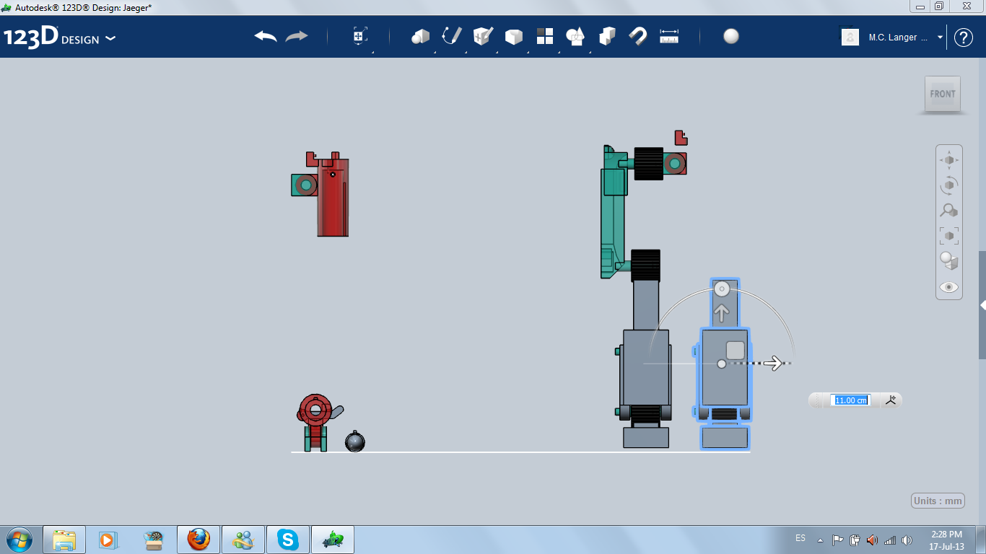Image resolution: width=986 pixels, height=554 pixels.
Task: Click the icon beside the distance field
Action: pyautogui.click(x=891, y=400)
